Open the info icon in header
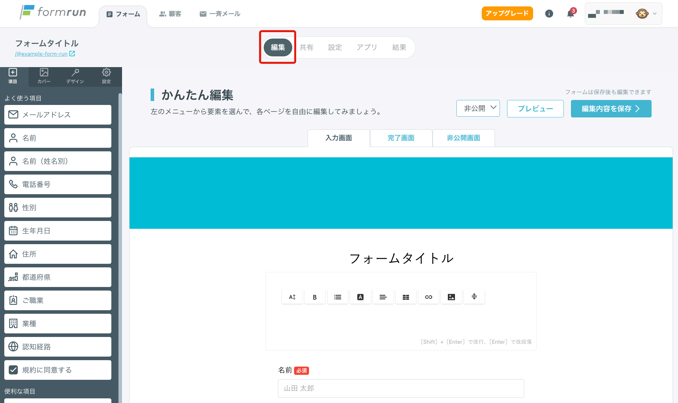 (549, 14)
